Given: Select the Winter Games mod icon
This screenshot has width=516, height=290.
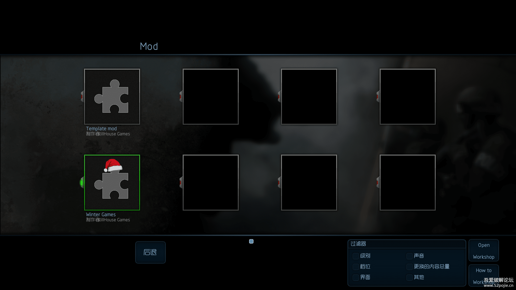Looking at the screenshot, I should tap(112, 182).
